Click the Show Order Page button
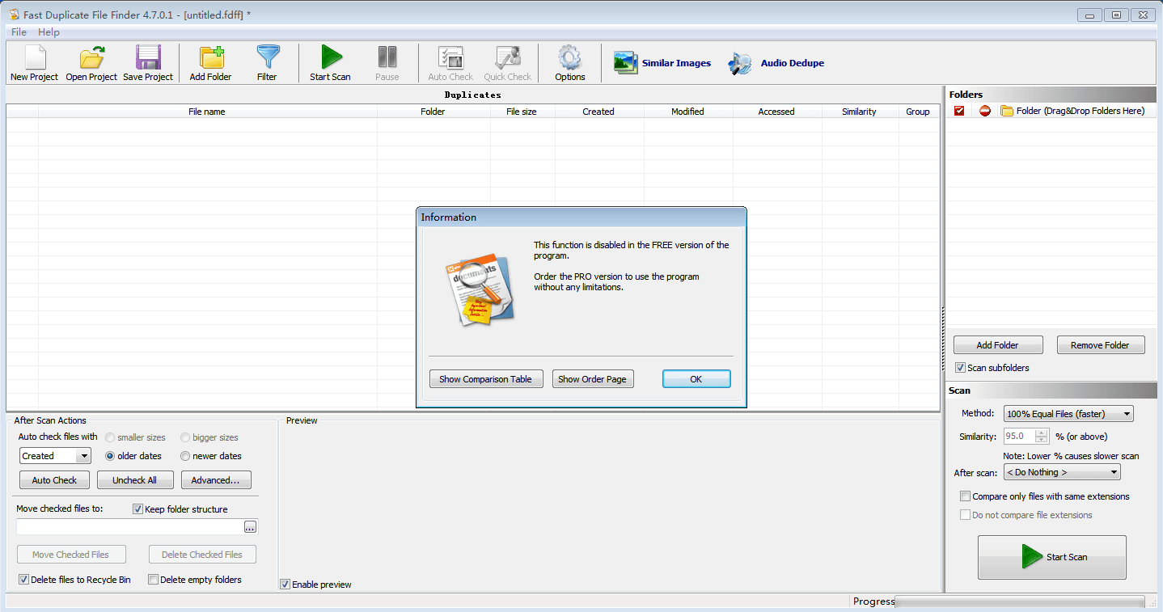This screenshot has width=1163, height=612. [593, 379]
